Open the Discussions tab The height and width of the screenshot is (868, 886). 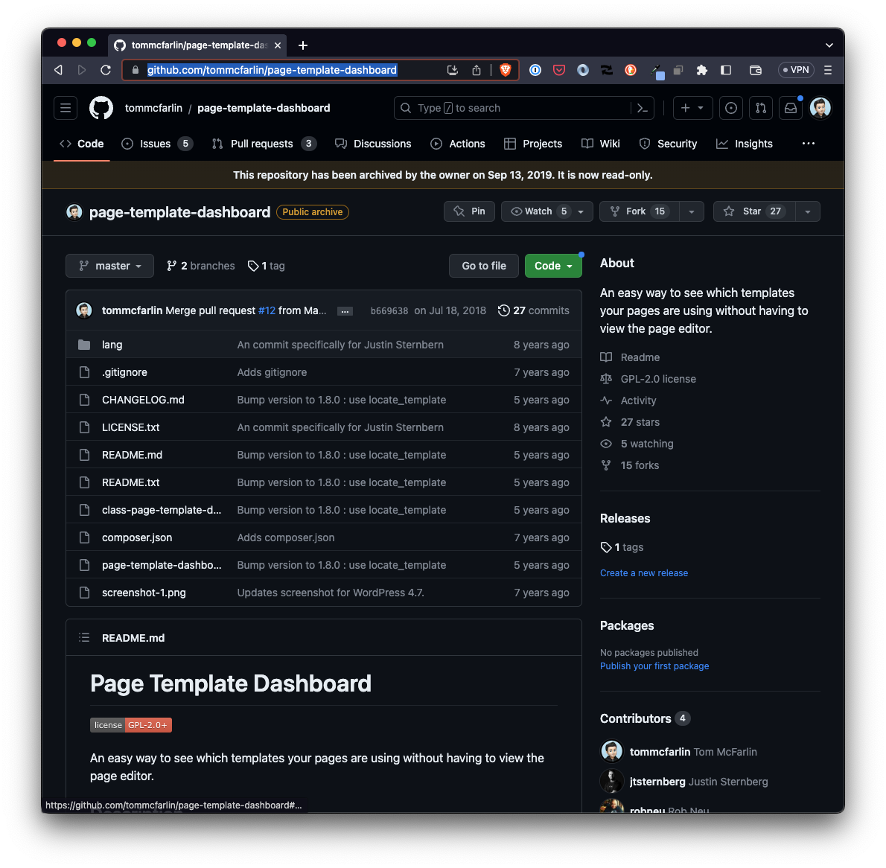click(373, 144)
